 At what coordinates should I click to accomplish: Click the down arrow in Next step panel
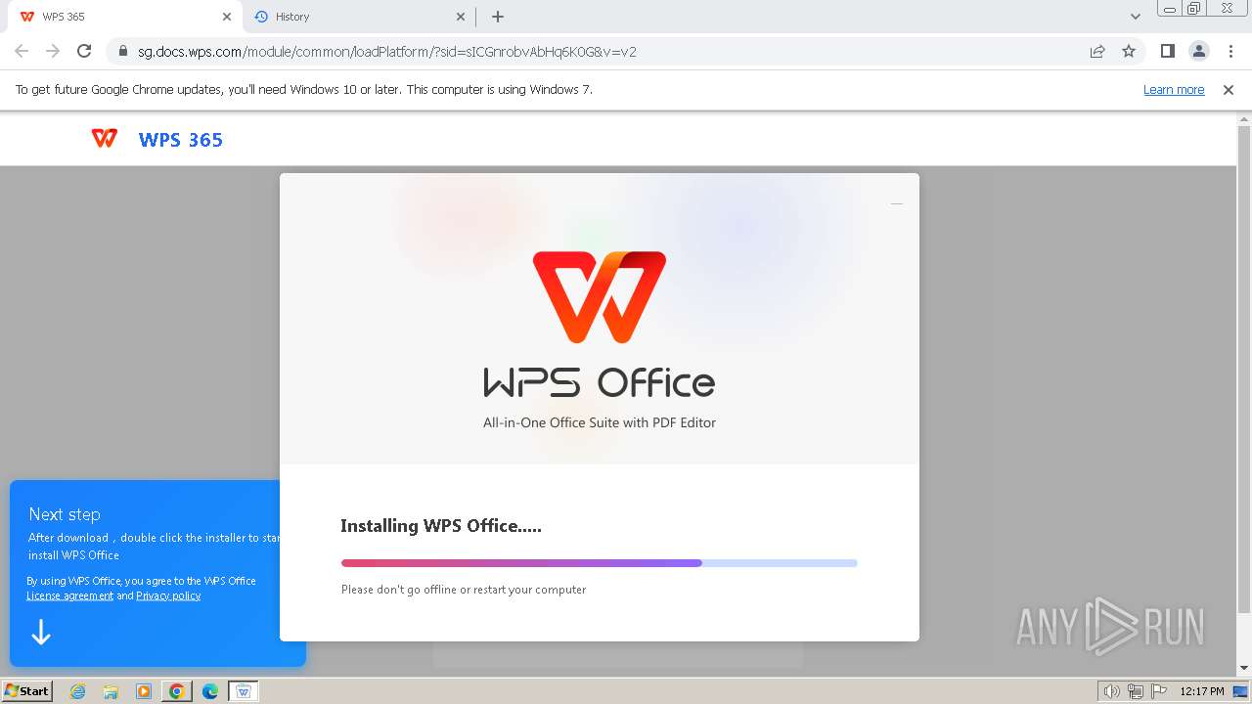click(x=40, y=633)
